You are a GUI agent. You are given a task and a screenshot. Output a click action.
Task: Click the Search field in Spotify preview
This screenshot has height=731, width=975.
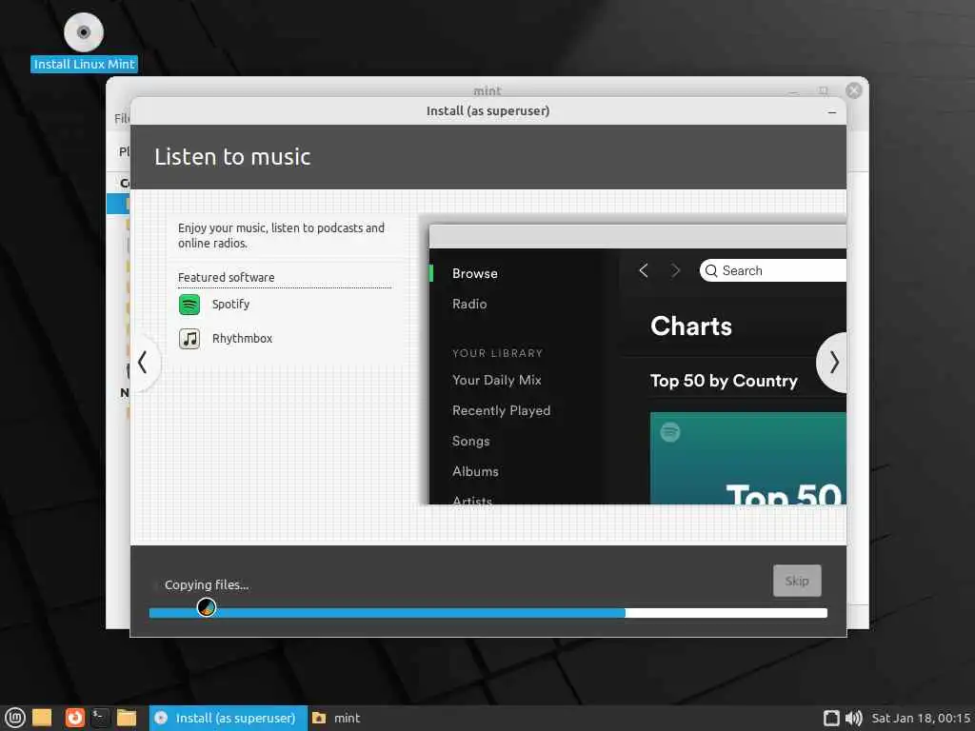pyautogui.click(x=773, y=270)
